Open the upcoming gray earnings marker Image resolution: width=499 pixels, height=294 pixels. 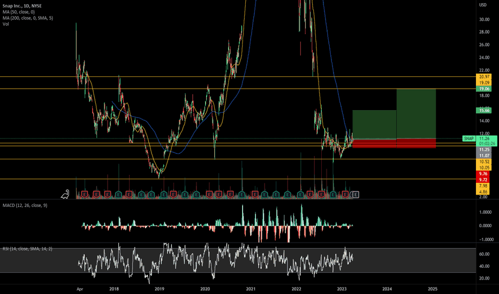coord(356,195)
